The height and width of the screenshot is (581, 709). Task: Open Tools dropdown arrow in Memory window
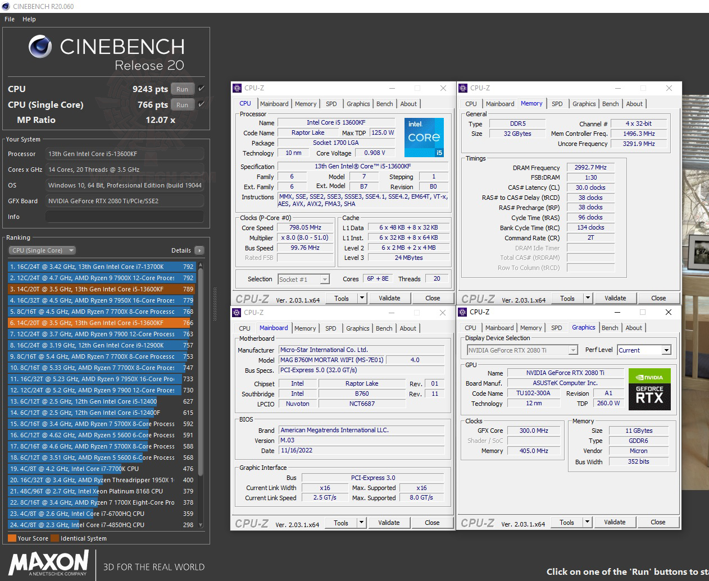588,298
